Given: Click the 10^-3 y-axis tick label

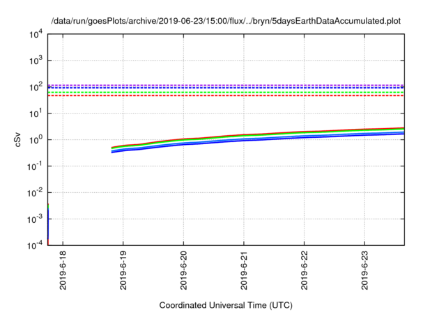Looking at the screenshot, I should pyautogui.click(x=35, y=219).
